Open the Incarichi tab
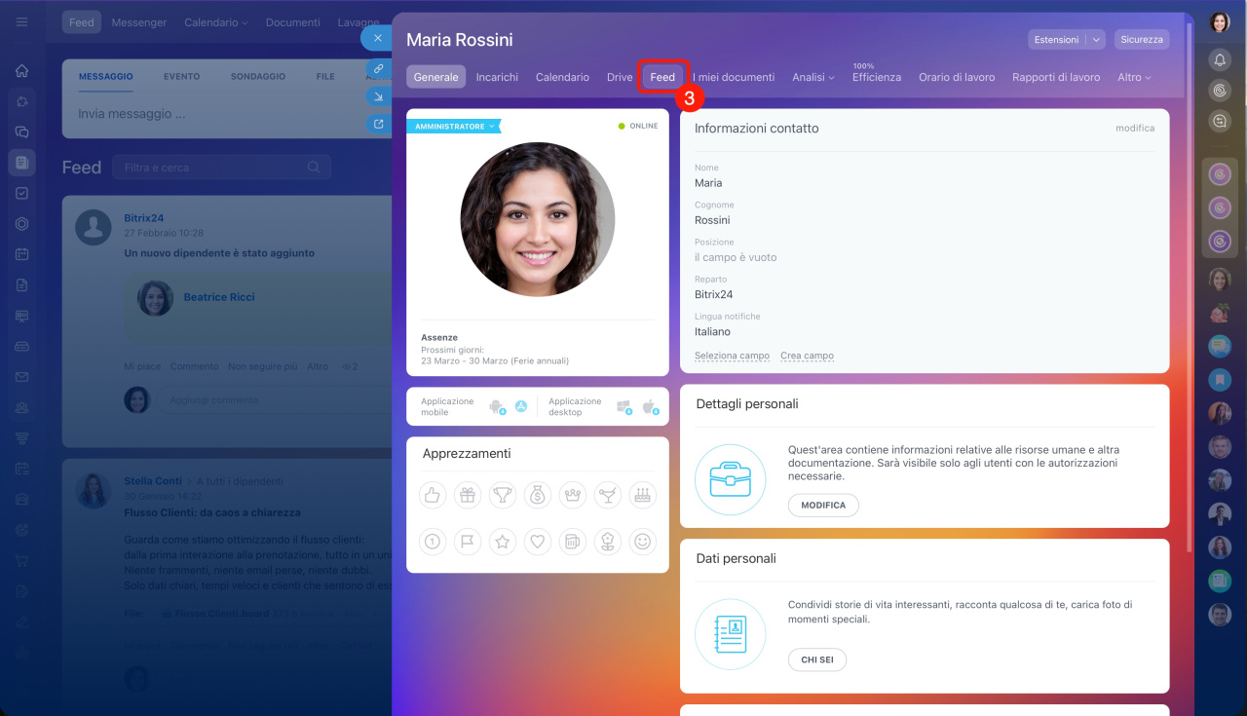Screen dimensions: 1247x716 coord(497,77)
